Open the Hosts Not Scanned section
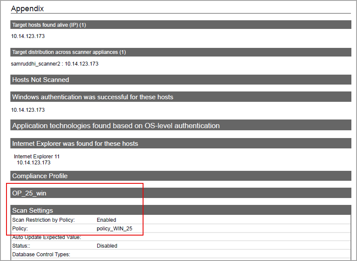The image size is (357, 261). [x=40, y=79]
